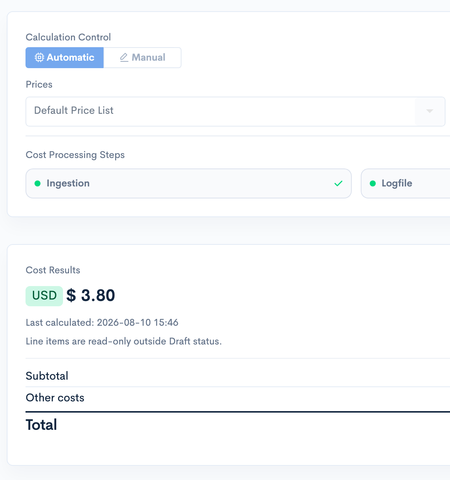This screenshot has width=450, height=480.
Task: Switch calculation control to Automatic
Action: pyautogui.click(x=64, y=58)
